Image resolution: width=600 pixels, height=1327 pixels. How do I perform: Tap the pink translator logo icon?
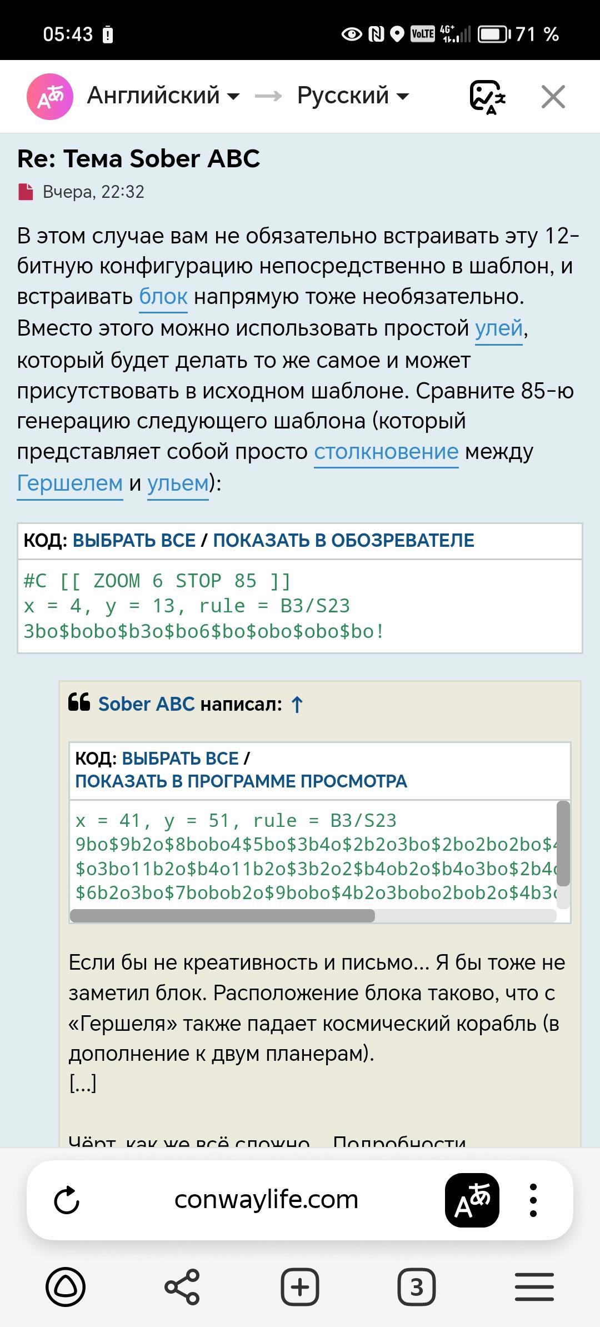point(50,97)
